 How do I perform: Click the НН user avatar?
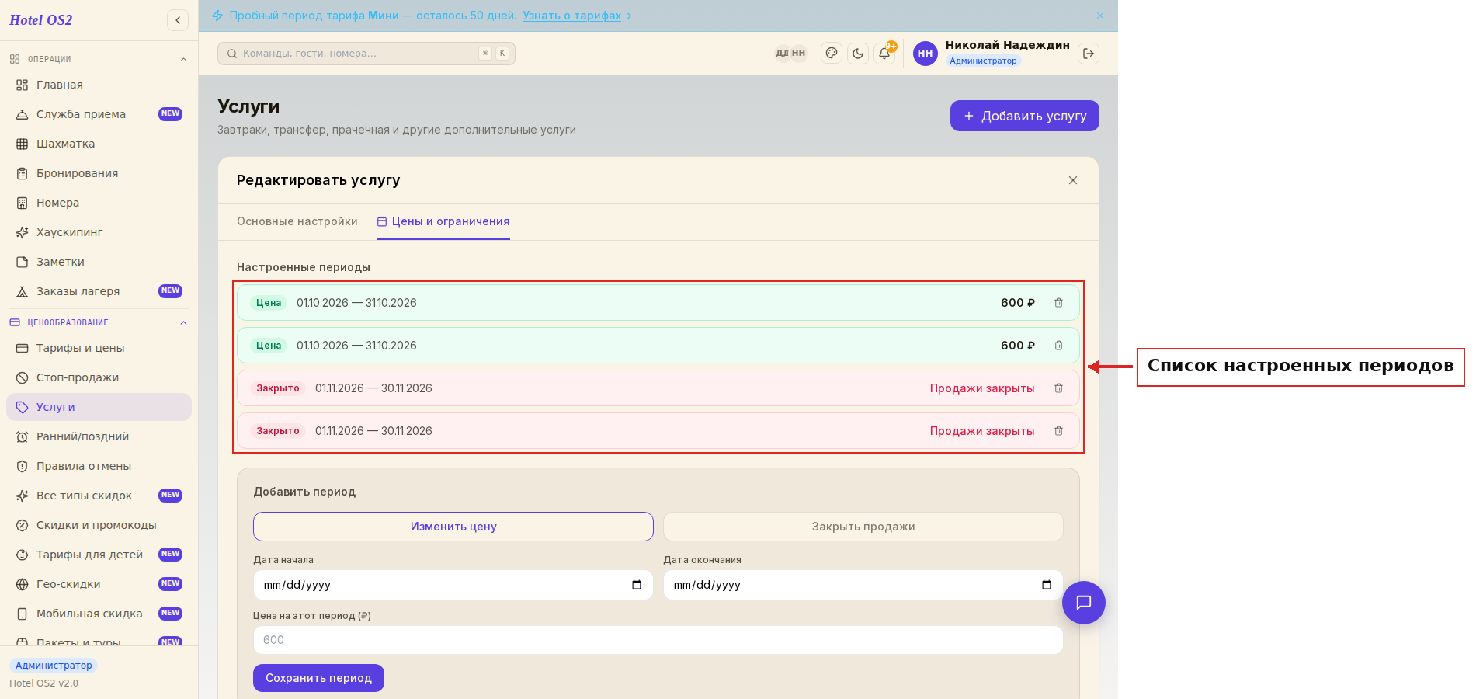click(926, 54)
